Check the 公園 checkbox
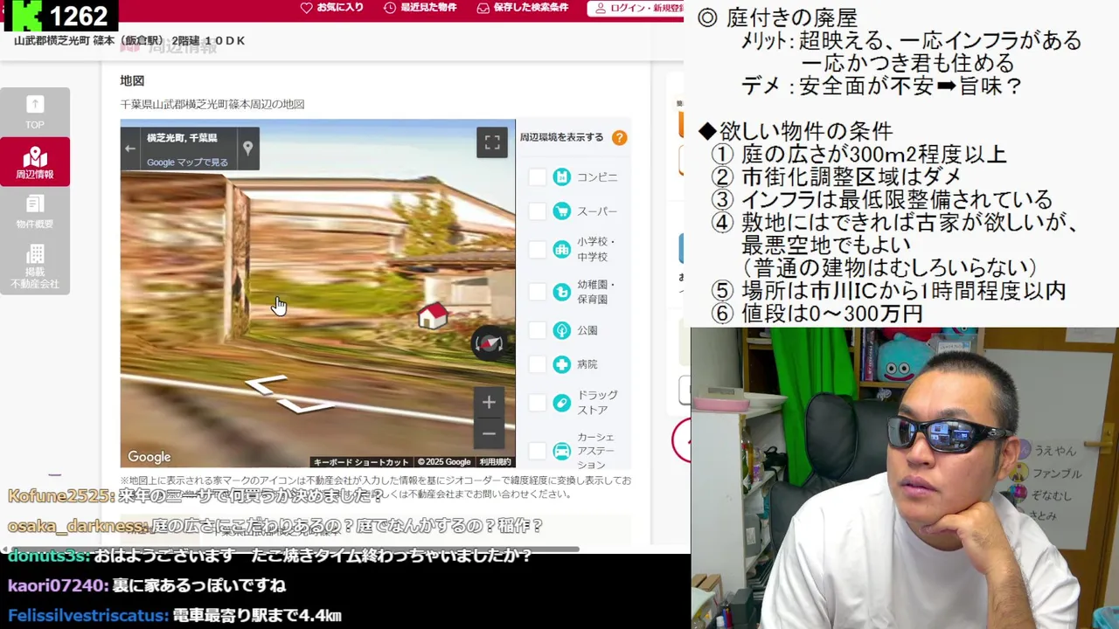The width and height of the screenshot is (1119, 629). pos(537,330)
